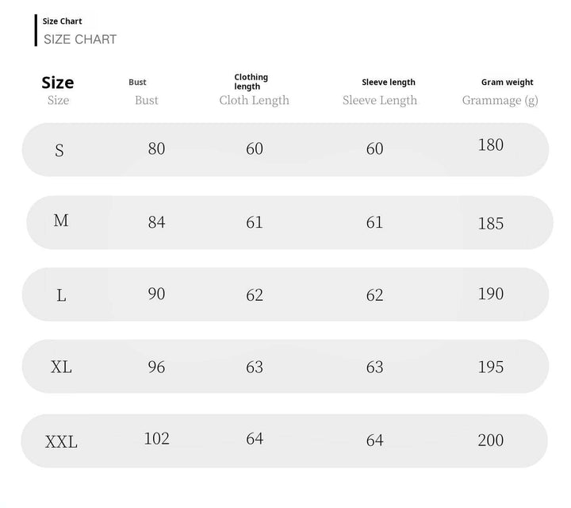Click the M size row label
Screen dimensions: 571x508
click(x=61, y=221)
